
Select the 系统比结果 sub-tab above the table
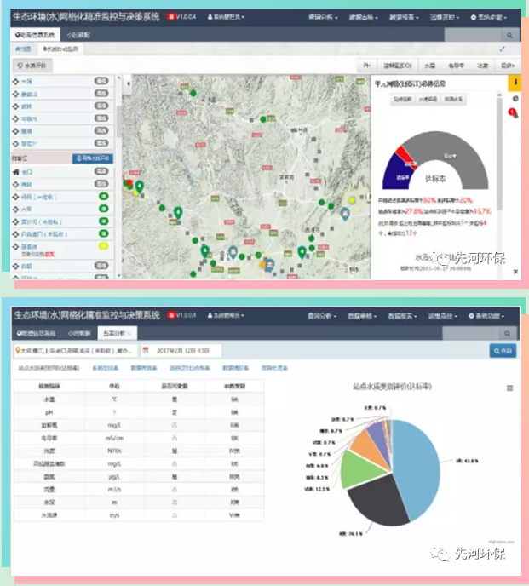(105, 368)
